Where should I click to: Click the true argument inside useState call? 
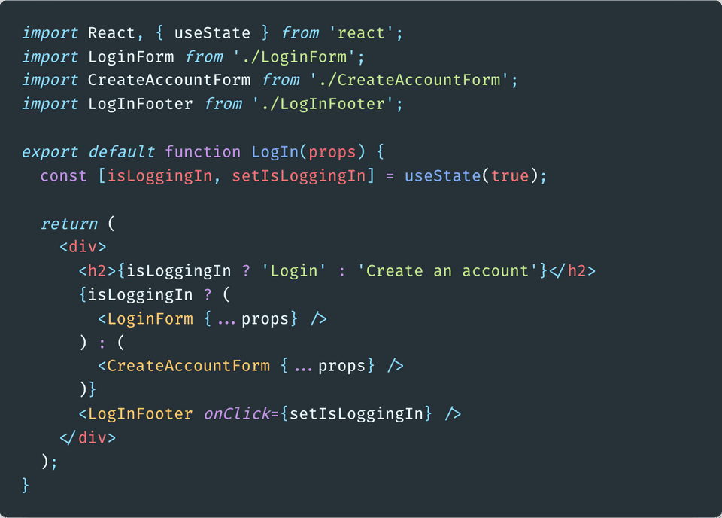(510, 176)
